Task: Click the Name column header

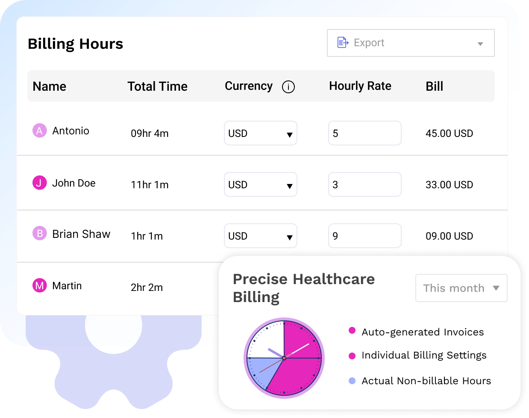Action: 50,86
